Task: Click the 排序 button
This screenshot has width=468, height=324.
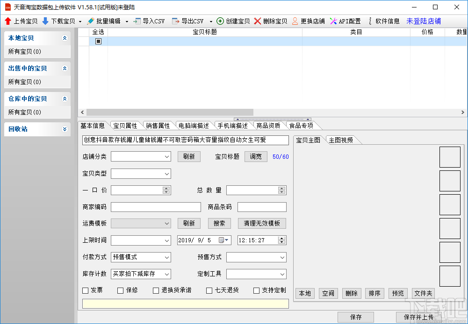Action: (x=375, y=294)
